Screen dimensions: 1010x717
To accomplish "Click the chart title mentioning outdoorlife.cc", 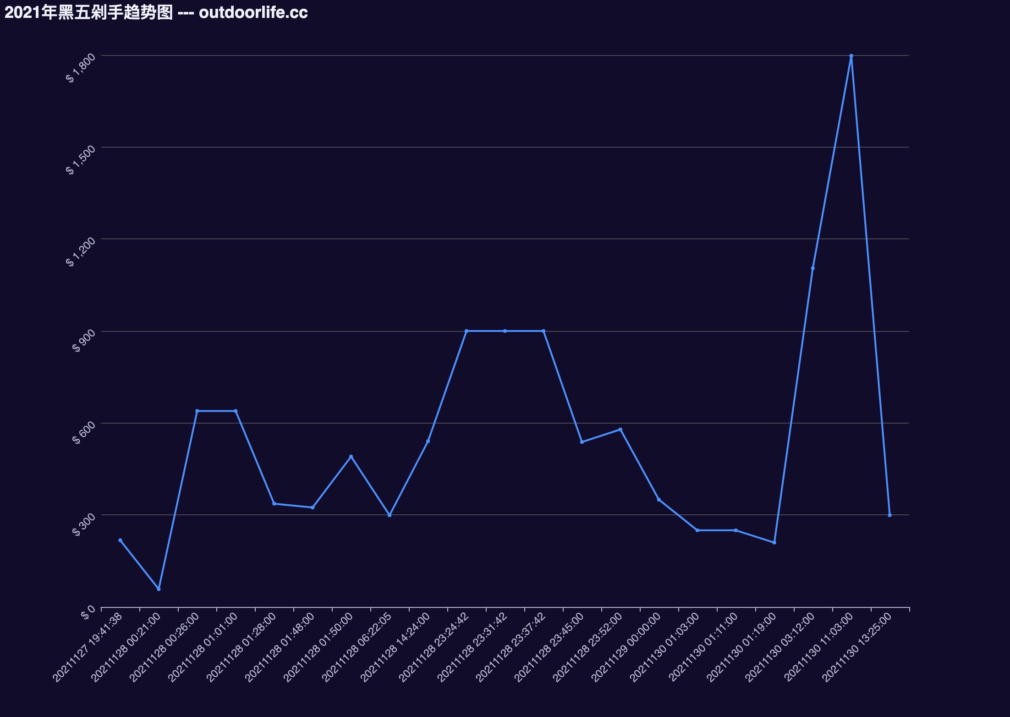I will 156,12.
